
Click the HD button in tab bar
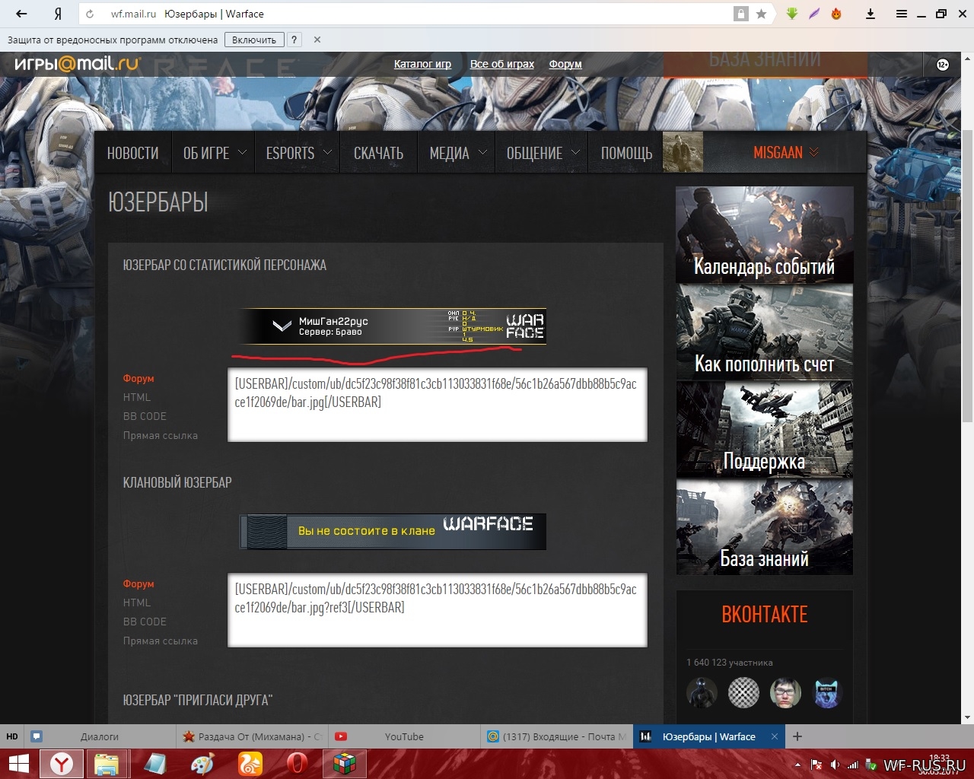[11, 736]
